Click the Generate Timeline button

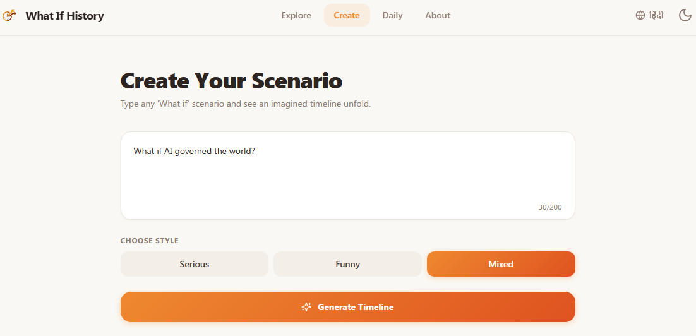[348, 307]
